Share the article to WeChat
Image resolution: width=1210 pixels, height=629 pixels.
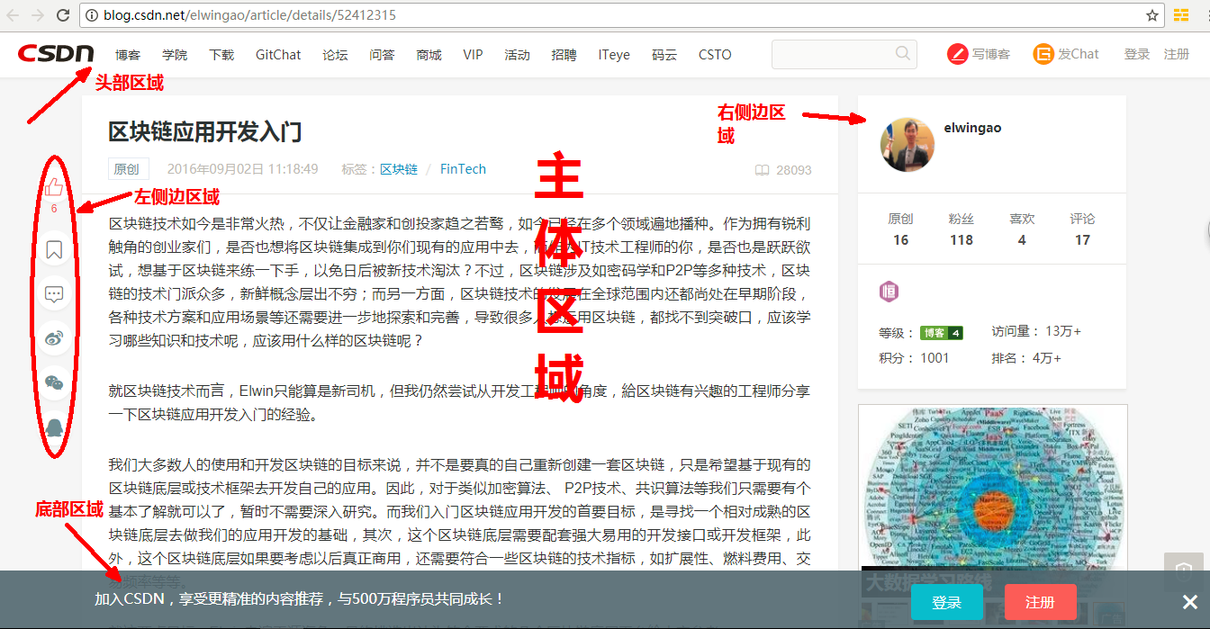[54, 384]
